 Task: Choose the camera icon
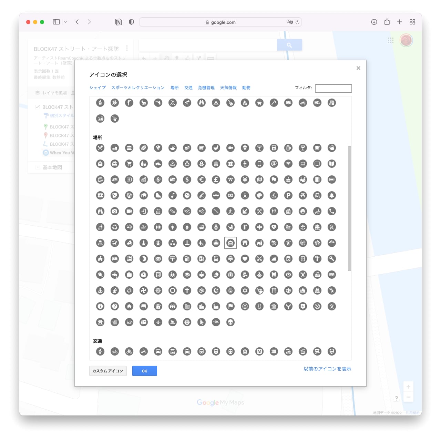coord(115,211)
